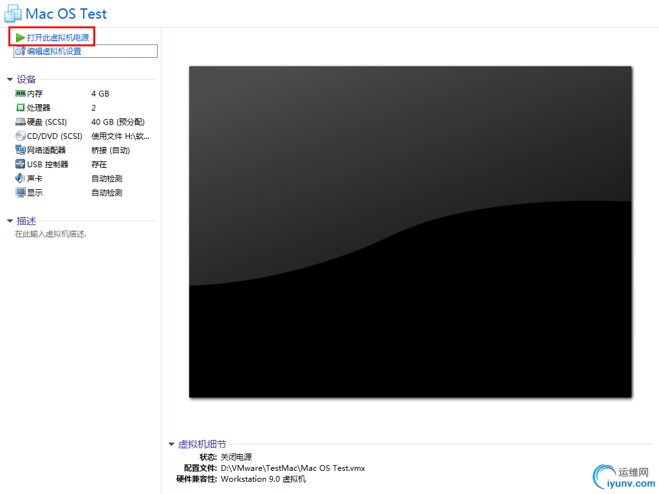Collapse the 描述 description section
659x494 pixels.
[10, 221]
